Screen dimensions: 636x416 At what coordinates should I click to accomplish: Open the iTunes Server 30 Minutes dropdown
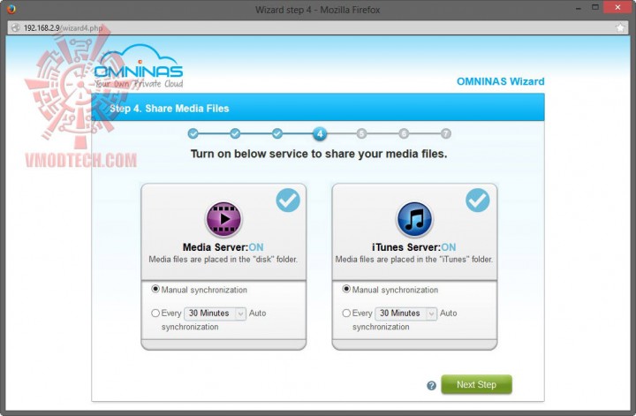[x=406, y=314]
